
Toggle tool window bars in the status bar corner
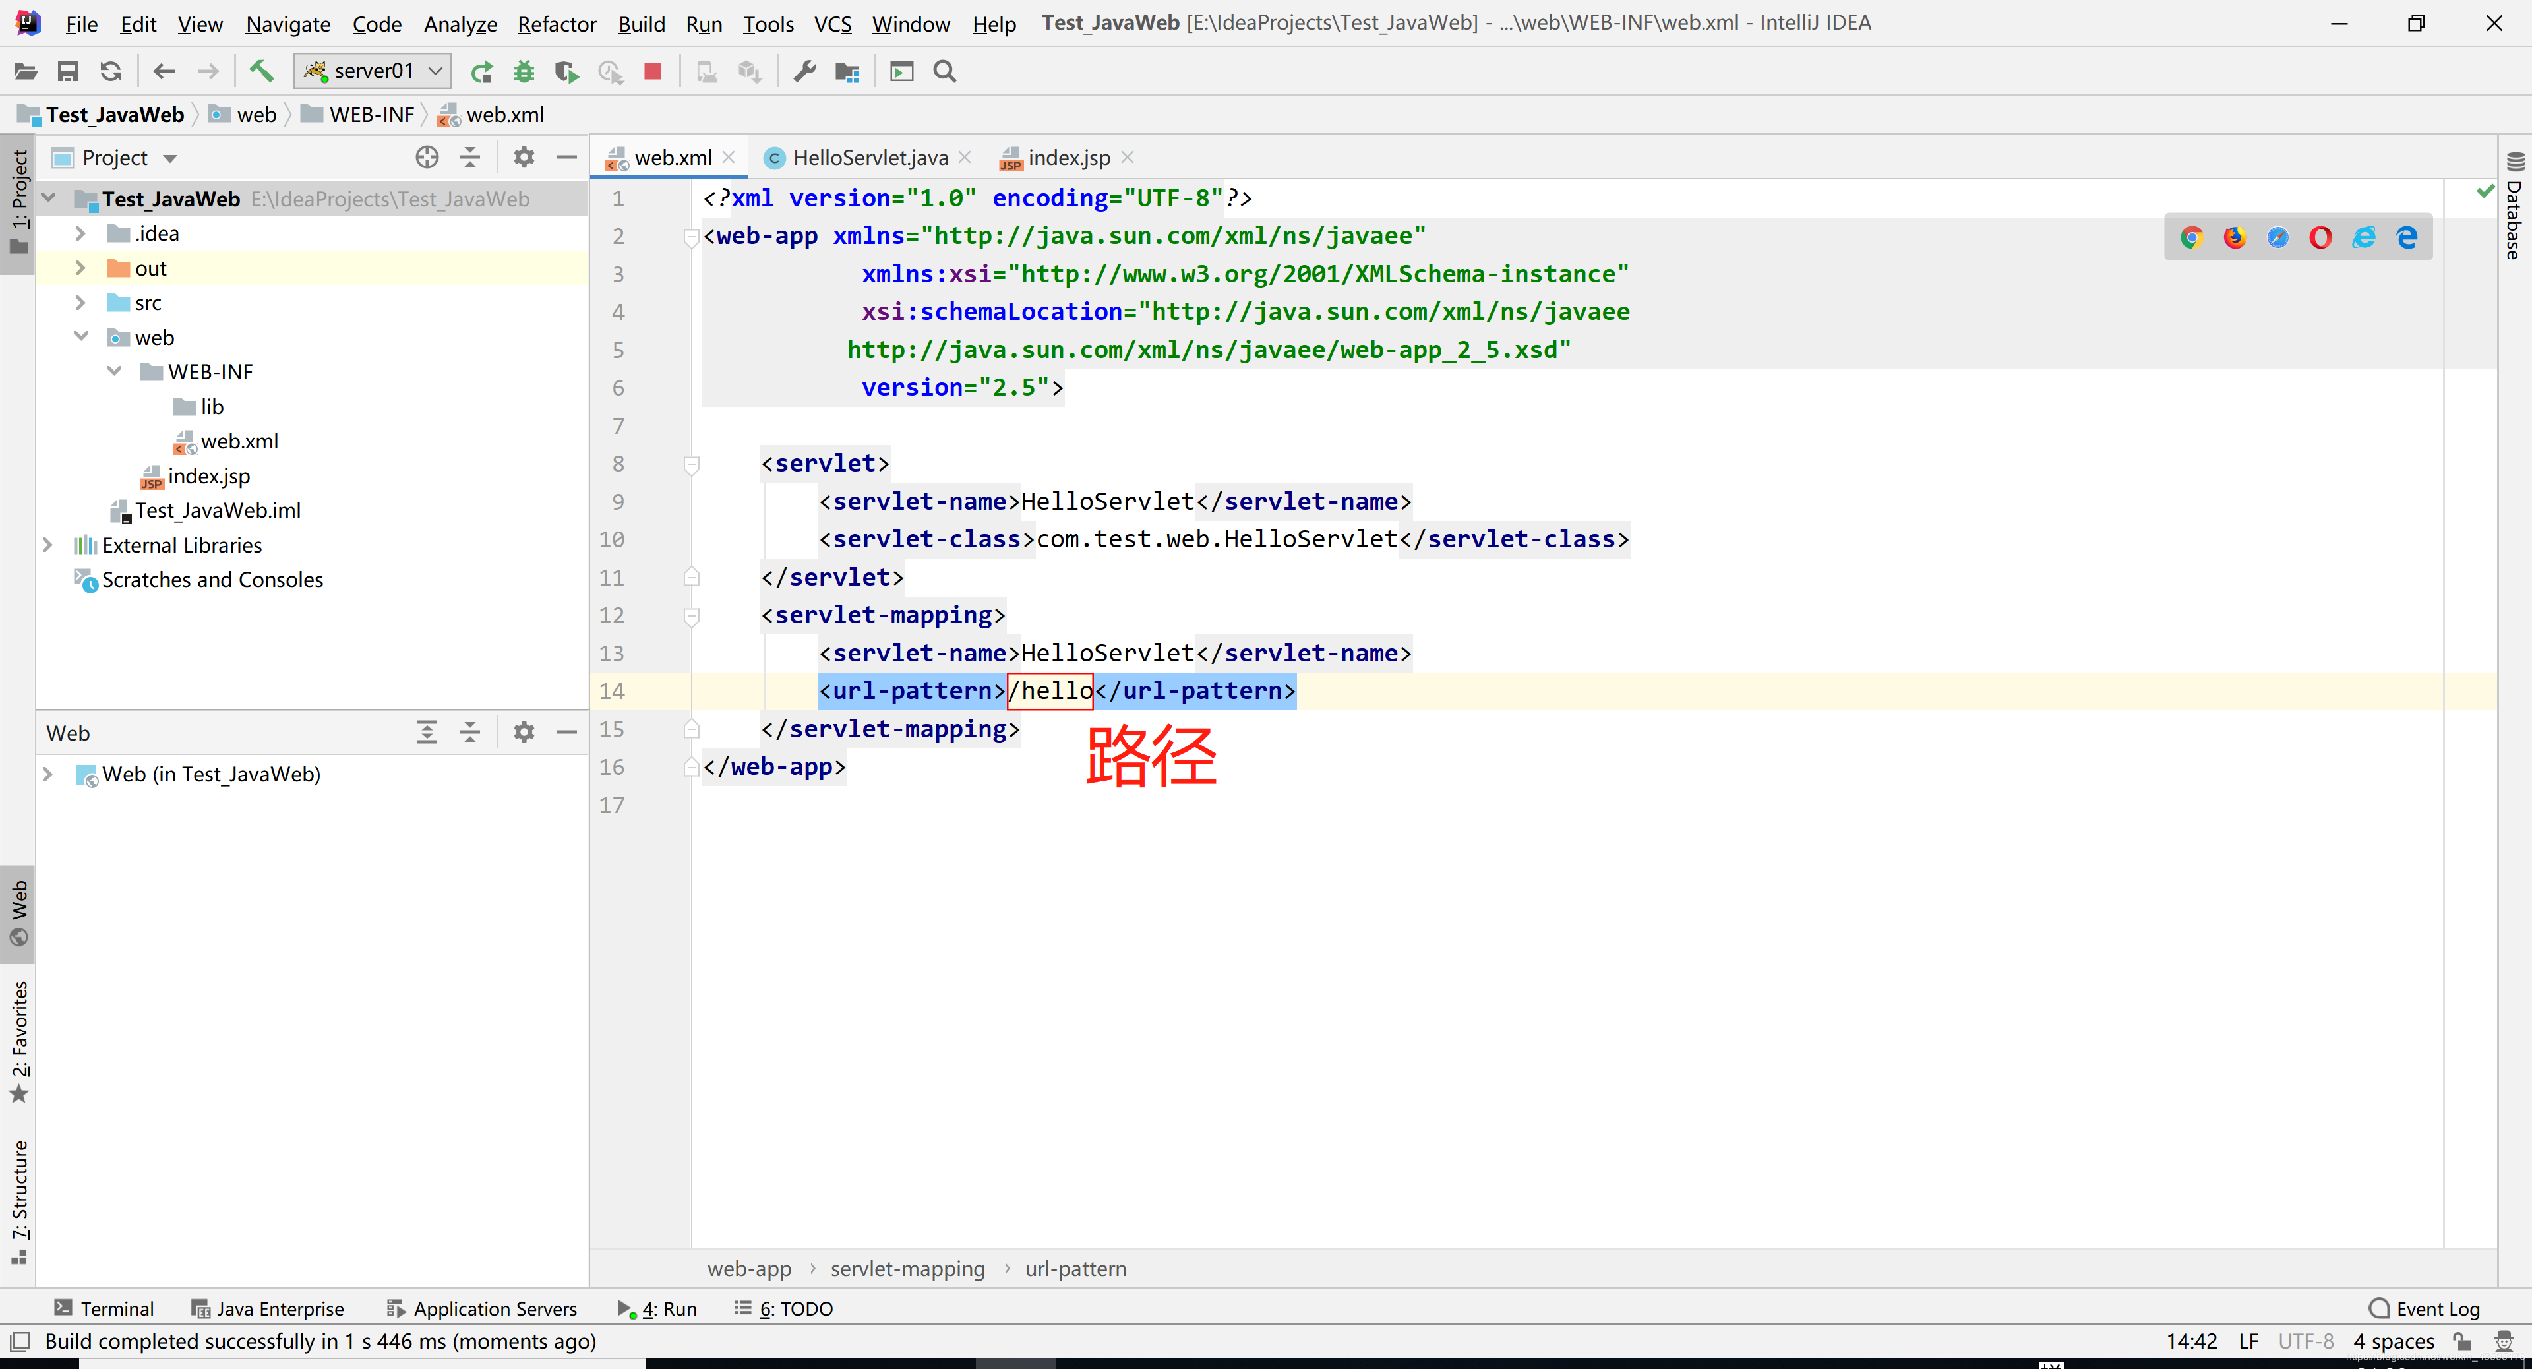pos(18,1341)
